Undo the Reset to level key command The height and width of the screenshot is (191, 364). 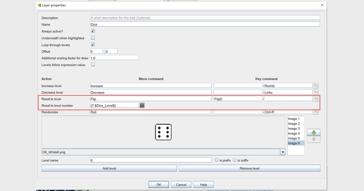point(316,99)
